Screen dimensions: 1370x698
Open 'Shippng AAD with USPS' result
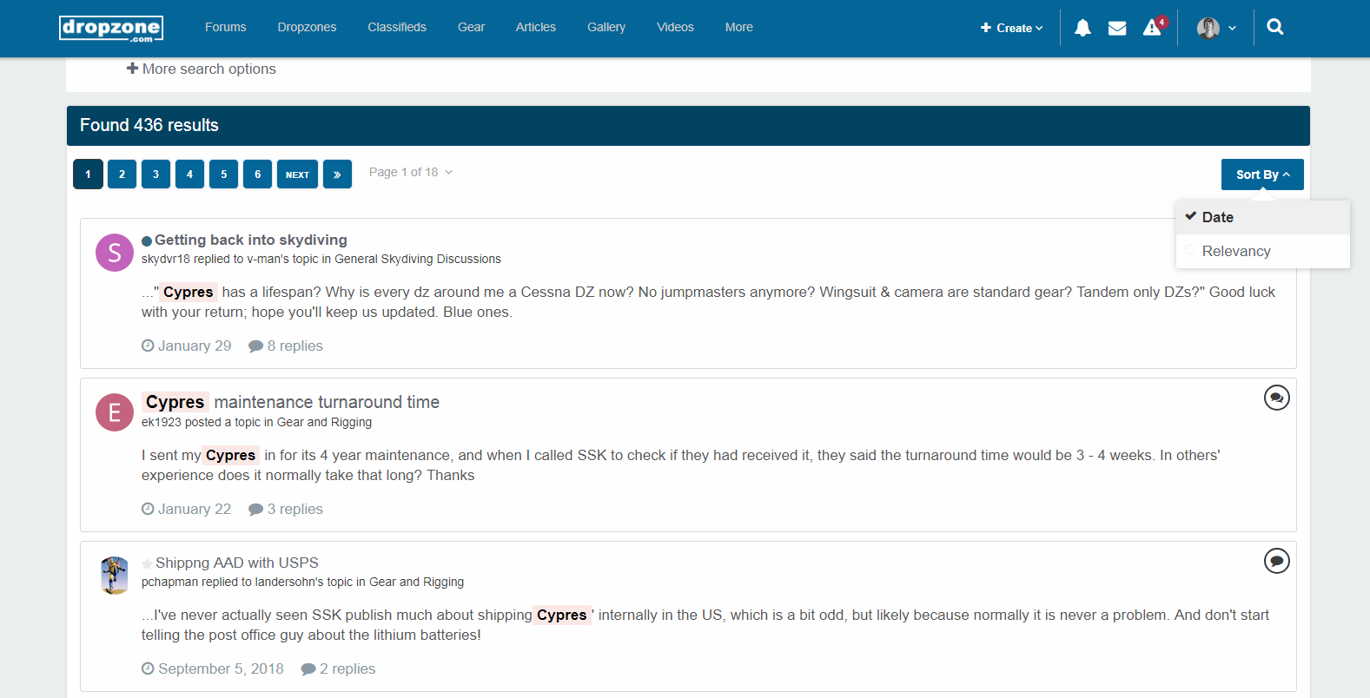pyautogui.click(x=237, y=563)
